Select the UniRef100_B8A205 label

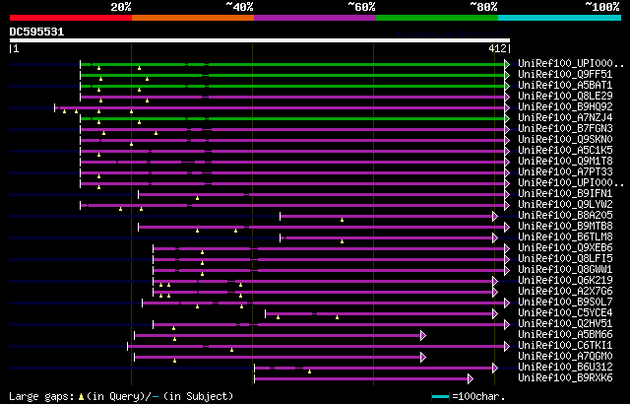click(x=565, y=216)
